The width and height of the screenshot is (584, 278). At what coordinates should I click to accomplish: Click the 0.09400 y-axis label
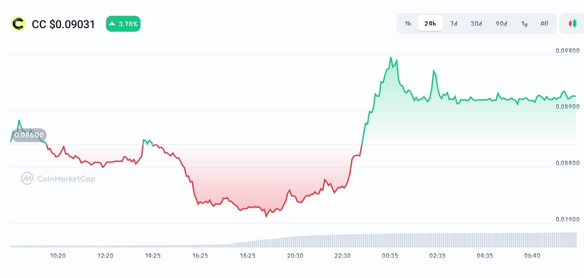568,51
